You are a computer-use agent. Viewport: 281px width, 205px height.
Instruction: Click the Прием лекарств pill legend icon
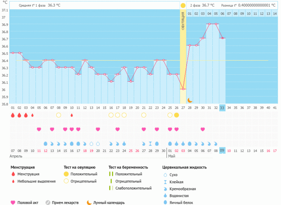point(48,202)
